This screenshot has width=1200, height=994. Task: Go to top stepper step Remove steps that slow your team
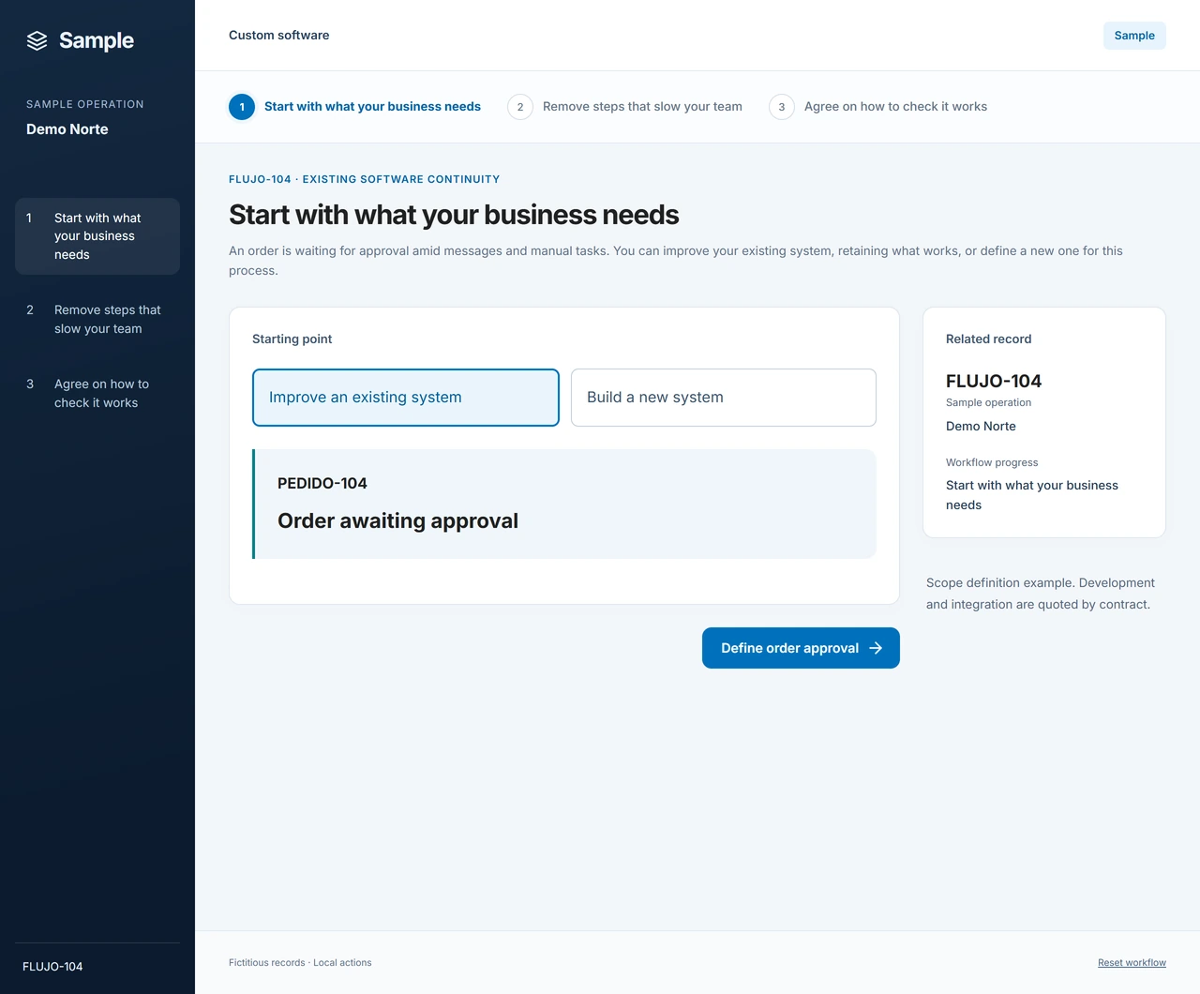coord(624,107)
